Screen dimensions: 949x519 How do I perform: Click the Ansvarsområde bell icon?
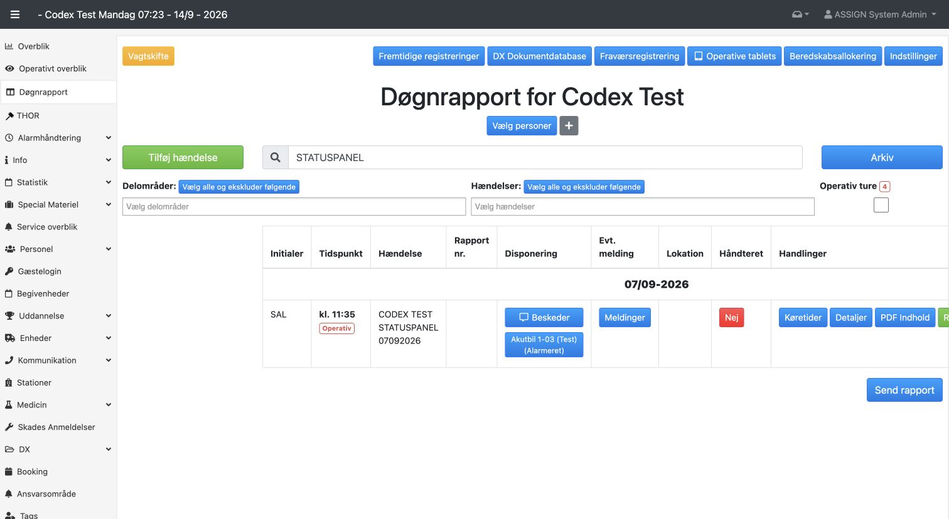9,494
